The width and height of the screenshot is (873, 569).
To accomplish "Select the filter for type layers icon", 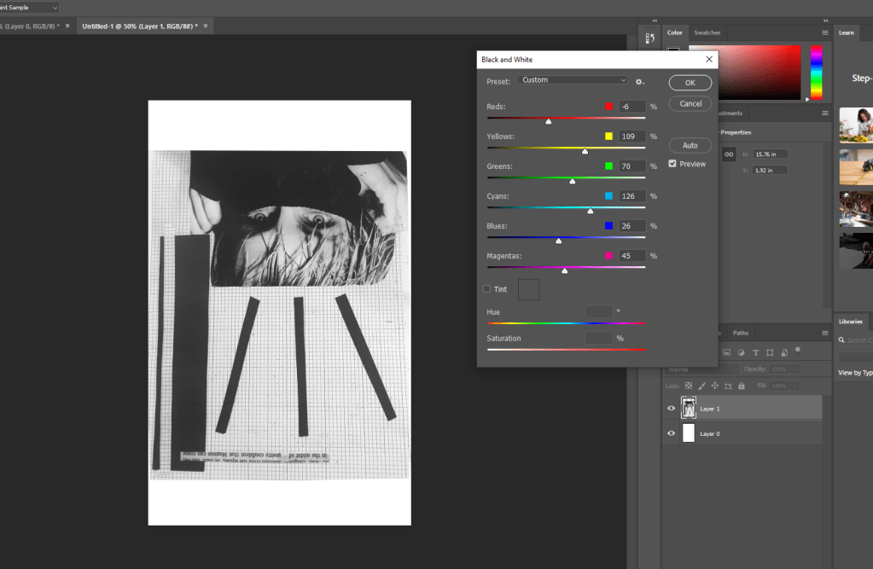I will click(755, 352).
